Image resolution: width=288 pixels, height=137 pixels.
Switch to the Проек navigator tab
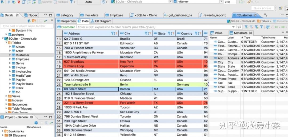pyautogui.click(x=31, y=15)
